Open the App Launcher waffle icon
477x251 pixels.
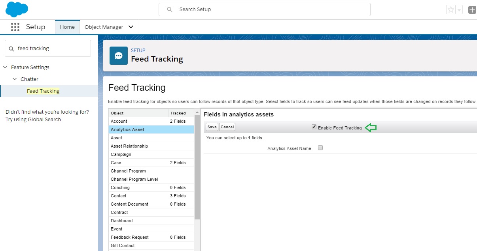pyautogui.click(x=15, y=26)
